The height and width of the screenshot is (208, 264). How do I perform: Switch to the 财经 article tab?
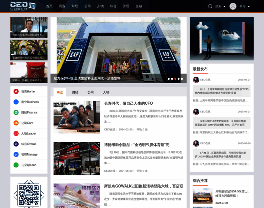pyautogui.click(x=75, y=92)
